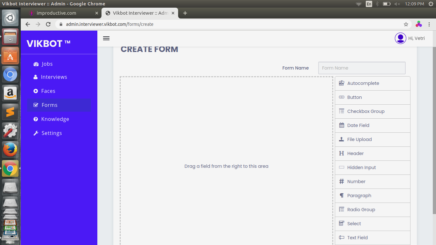Click the Radio Group list icon

[x=342, y=210]
